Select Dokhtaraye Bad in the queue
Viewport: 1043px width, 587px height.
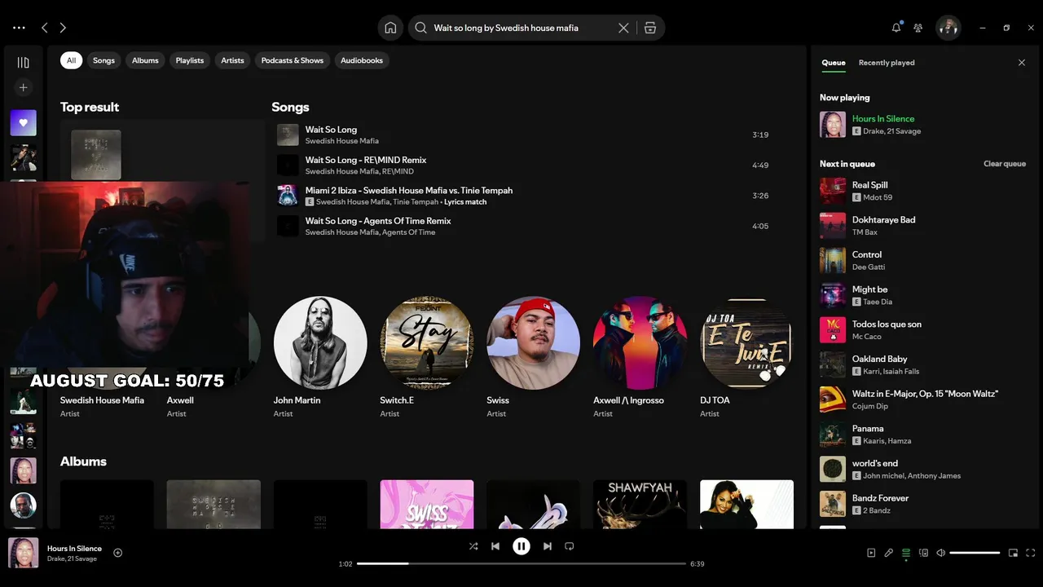[x=923, y=226]
